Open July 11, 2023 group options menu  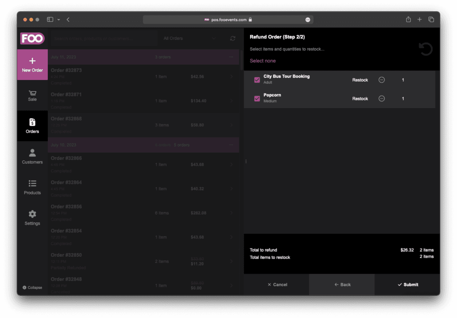[x=231, y=57]
